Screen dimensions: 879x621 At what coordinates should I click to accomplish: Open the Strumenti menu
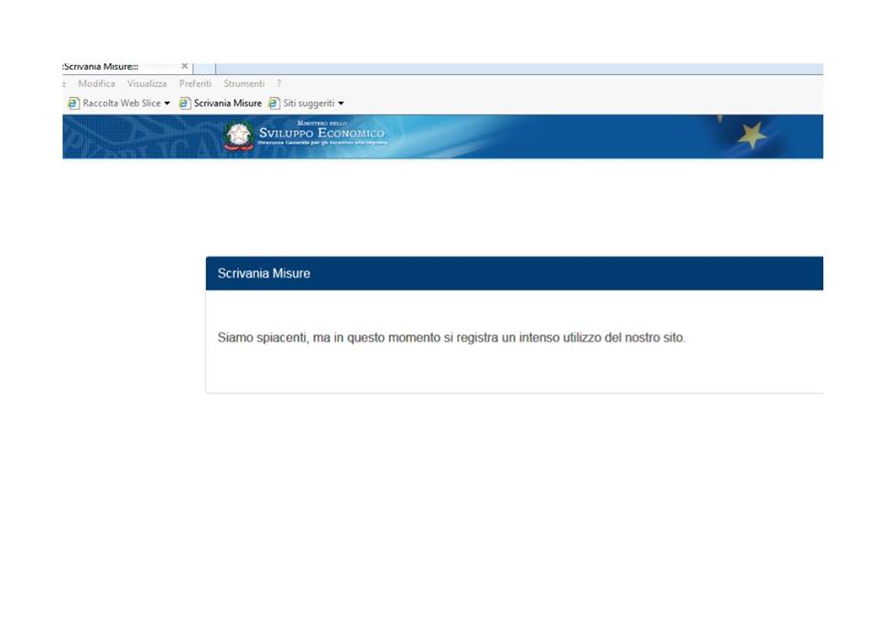(244, 83)
